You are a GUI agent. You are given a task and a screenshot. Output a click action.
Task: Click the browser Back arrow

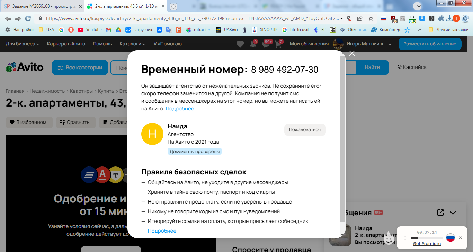click(8, 18)
